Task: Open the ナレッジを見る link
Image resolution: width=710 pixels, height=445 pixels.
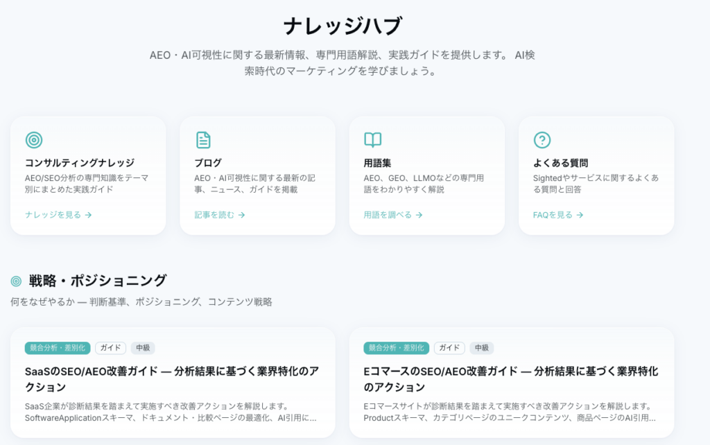Action: 52,215
